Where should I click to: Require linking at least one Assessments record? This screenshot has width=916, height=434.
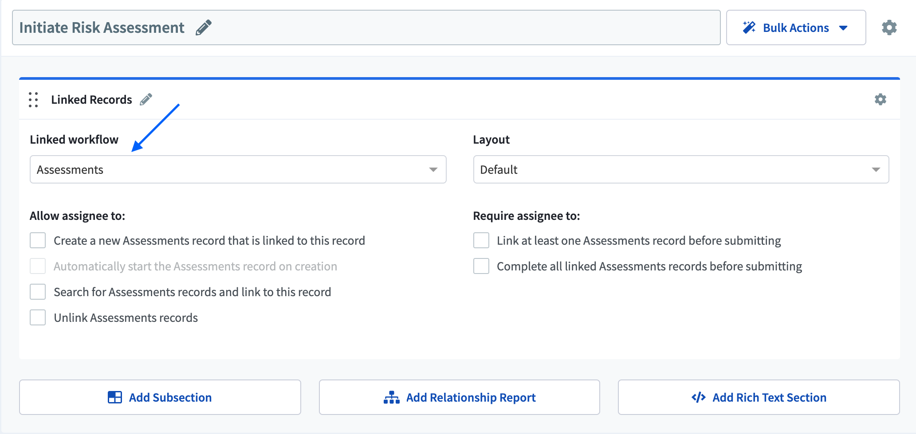[481, 240]
